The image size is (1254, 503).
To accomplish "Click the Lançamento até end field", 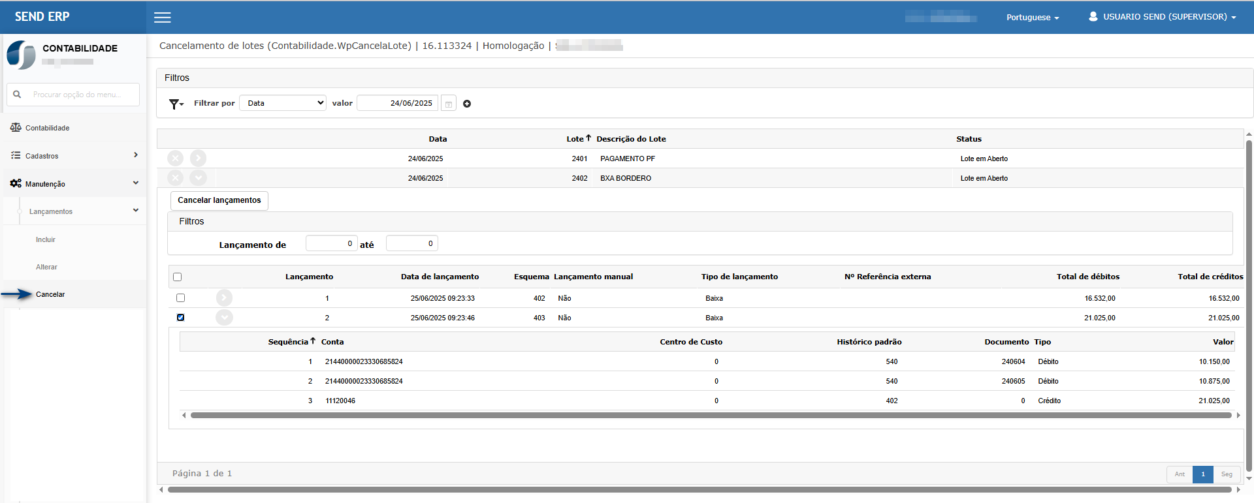I will pos(411,243).
